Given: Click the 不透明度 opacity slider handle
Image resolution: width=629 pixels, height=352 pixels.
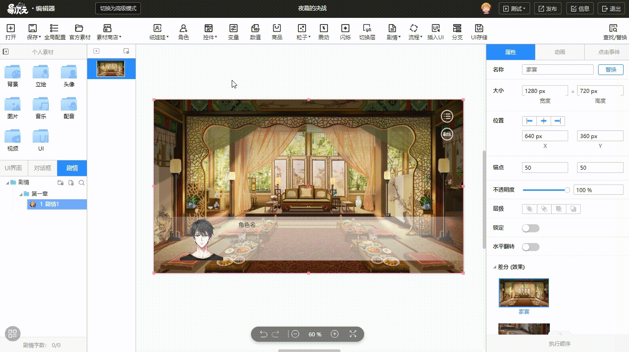Looking at the screenshot, I should [x=567, y=190].
